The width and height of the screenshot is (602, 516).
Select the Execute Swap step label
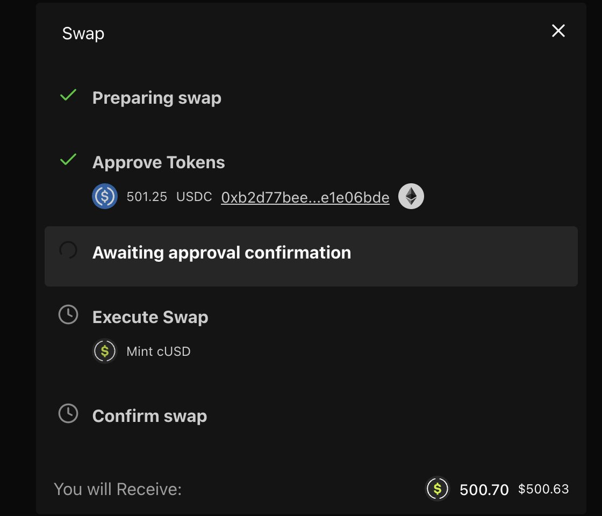click(150, 317)
